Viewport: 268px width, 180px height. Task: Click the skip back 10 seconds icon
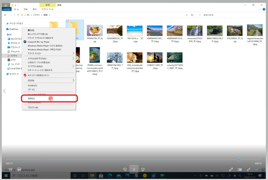tap(125, 169)
